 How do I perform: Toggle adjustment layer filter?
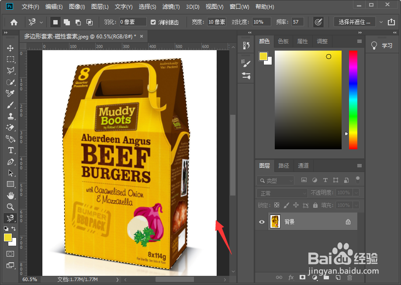(315, 180)
